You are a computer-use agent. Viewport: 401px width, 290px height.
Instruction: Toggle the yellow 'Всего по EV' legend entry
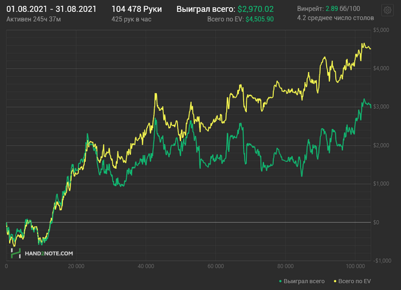pyautogui.click(x=352, y=281)
